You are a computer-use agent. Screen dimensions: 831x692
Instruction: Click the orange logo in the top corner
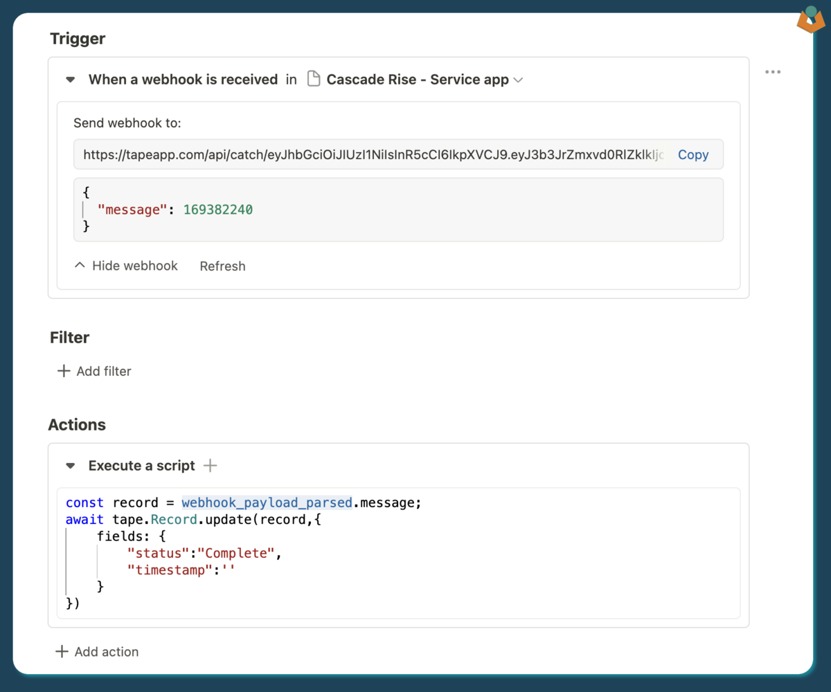[x=810, y=21]
